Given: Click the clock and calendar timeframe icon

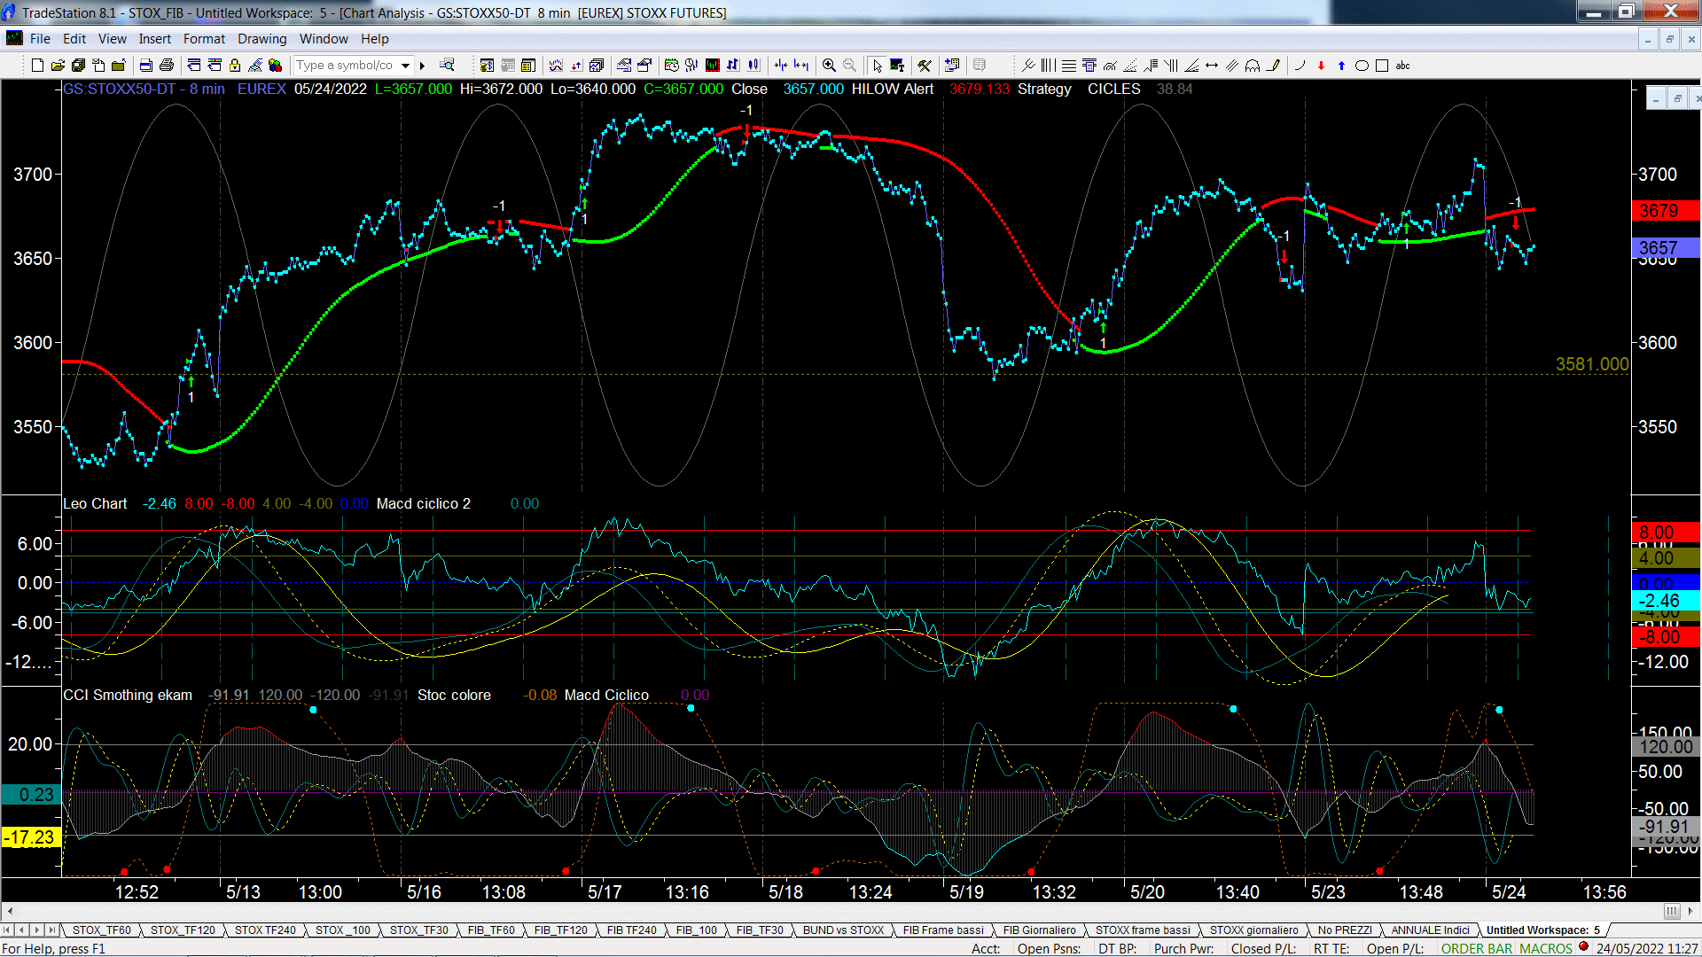Looking at the screenshot, I should (671, 65).
